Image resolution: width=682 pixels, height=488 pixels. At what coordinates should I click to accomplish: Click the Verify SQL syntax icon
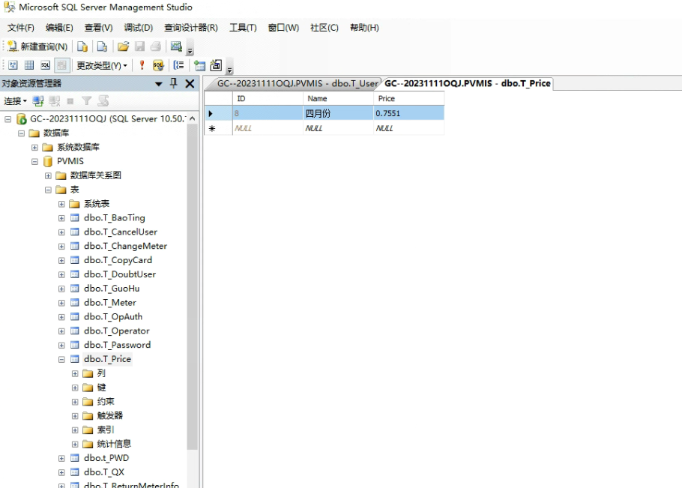click(158, 65)
